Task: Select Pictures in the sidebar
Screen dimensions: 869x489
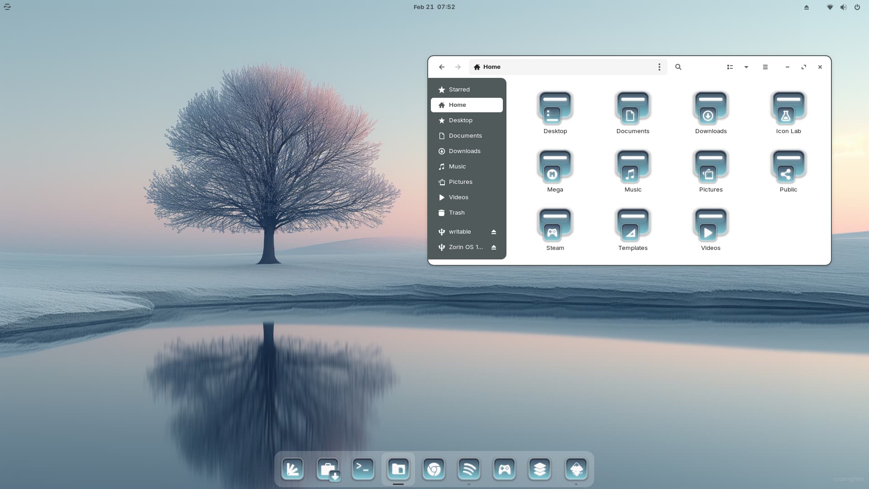Action: point(467,182)
